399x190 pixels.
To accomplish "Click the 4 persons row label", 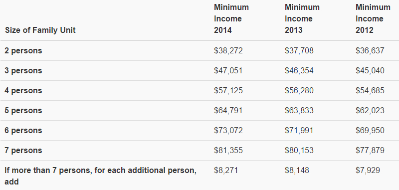I will tap(23, 91).
